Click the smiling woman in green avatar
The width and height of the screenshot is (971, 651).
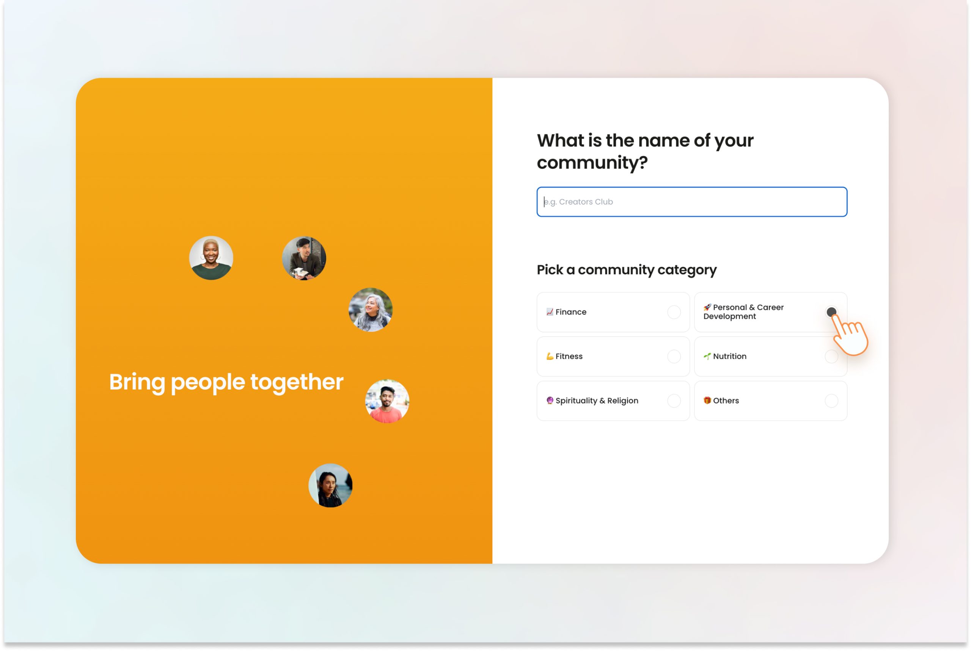click(211, 258)
